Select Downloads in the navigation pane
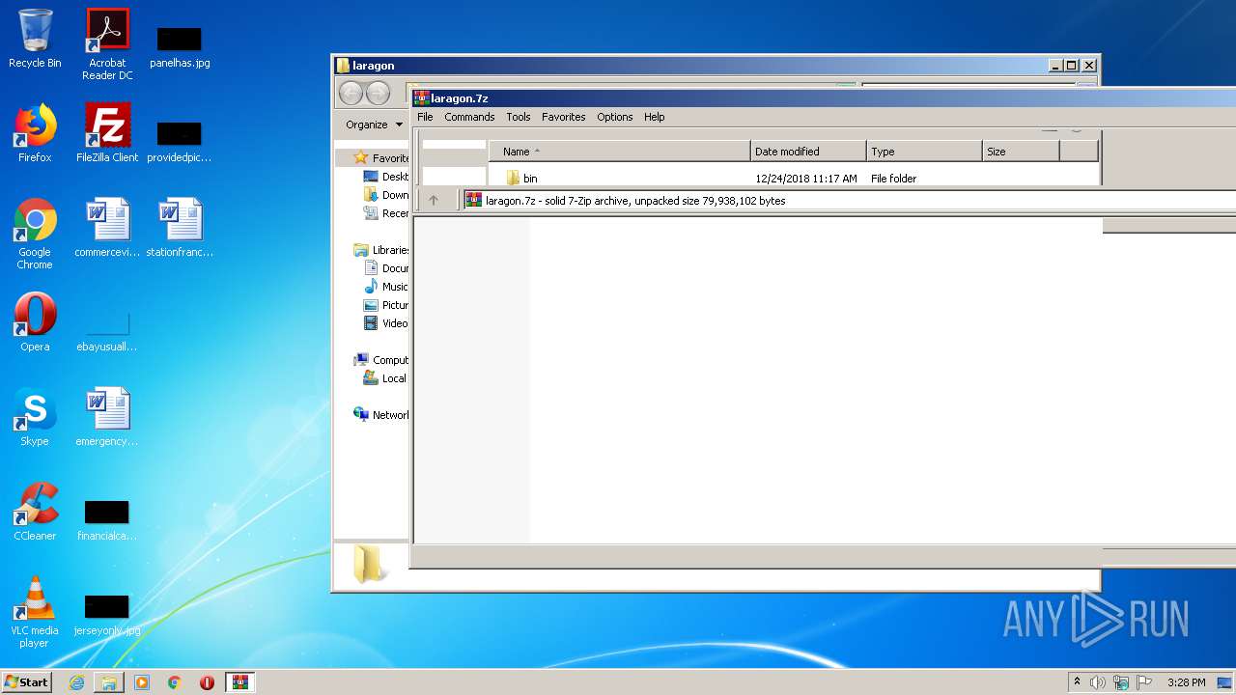The width and height of the screenshot is (1236, 695). tap(386, 195)
